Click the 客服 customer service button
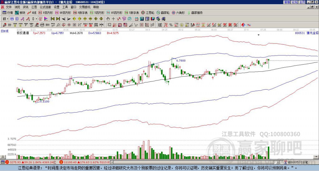Screen dimensions: 319x171 287,2
